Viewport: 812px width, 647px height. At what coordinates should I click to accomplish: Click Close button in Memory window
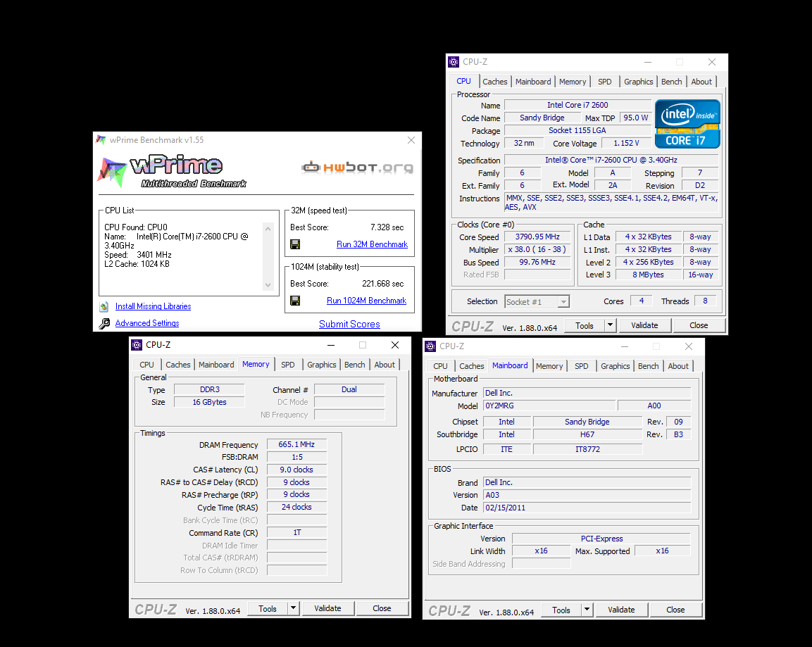[x=382, y=609]
